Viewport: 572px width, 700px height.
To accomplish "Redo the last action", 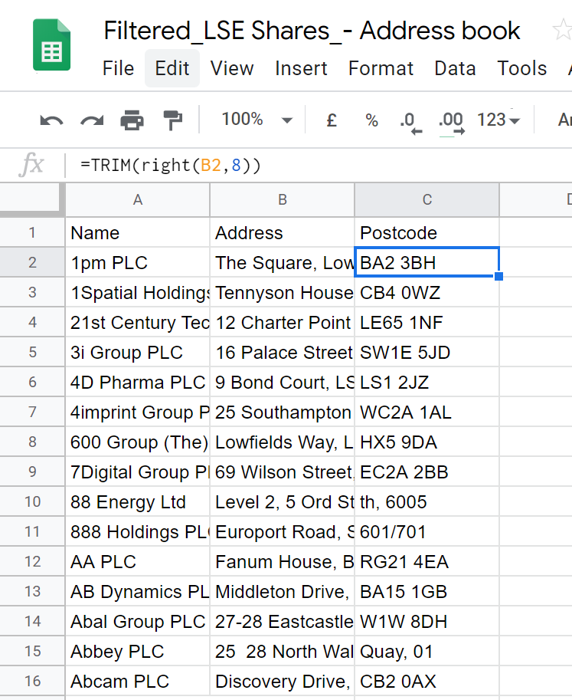I will tap(92, 120).
